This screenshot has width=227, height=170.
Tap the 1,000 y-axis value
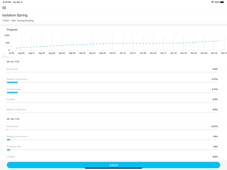7,35
